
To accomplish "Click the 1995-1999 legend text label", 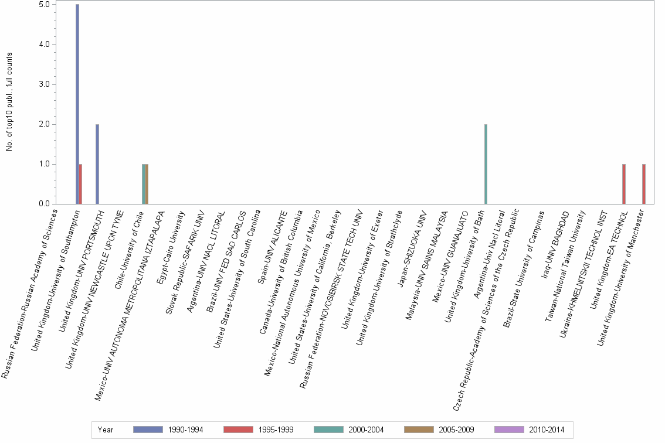I will point(276,430).
